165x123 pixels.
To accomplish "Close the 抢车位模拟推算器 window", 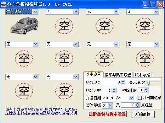I will [x=160, y=4].
